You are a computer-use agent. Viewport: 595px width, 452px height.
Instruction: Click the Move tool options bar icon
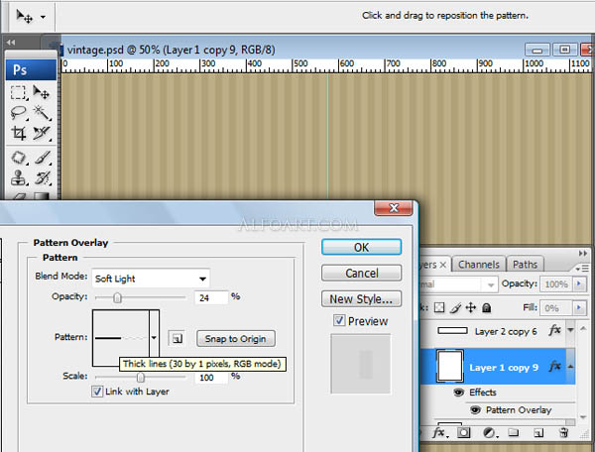click(x=24, y=16)
